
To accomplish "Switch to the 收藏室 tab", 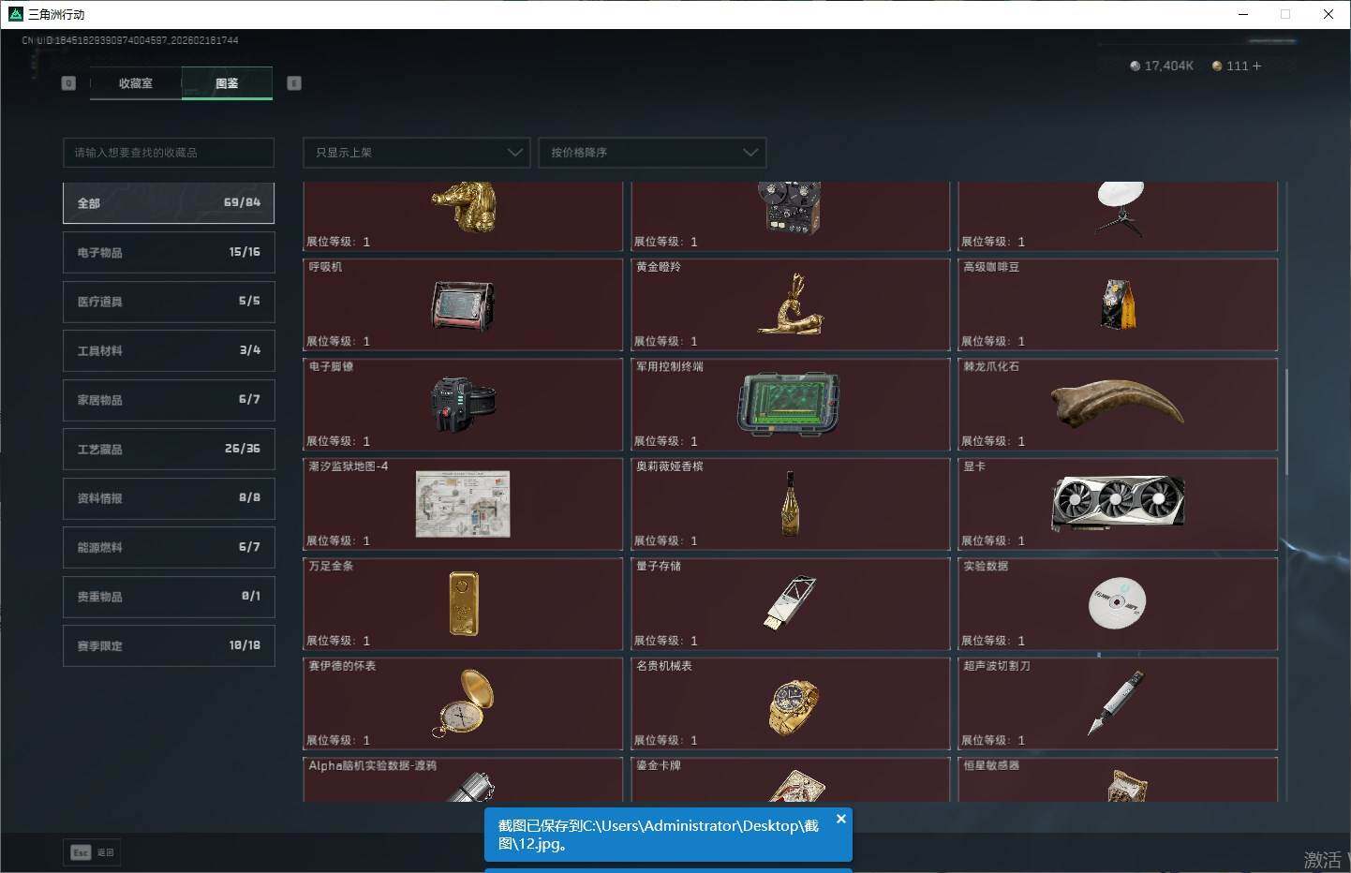I will [136, 83].
